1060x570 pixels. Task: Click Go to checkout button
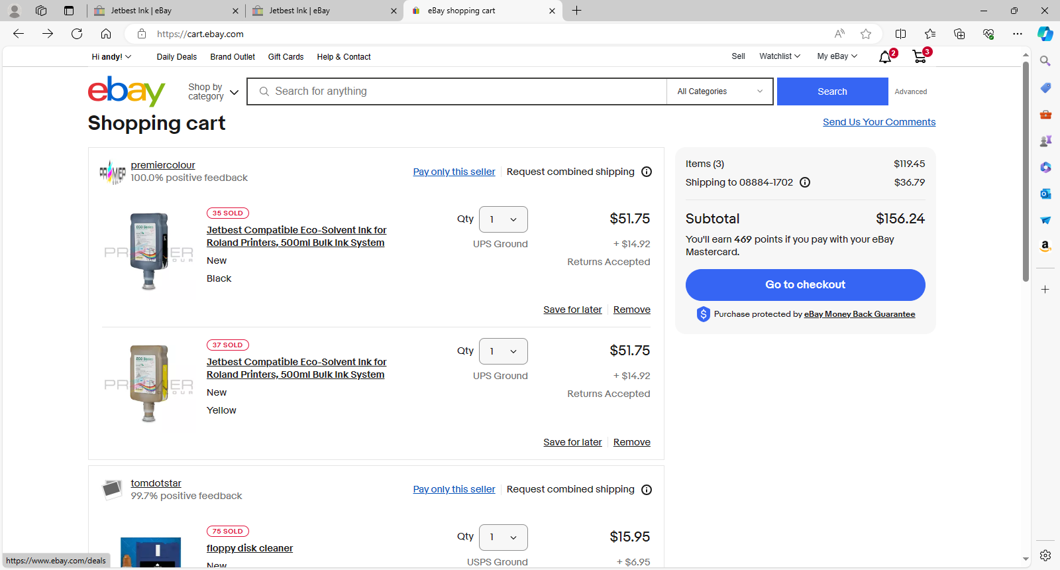(x=806, y=285)
